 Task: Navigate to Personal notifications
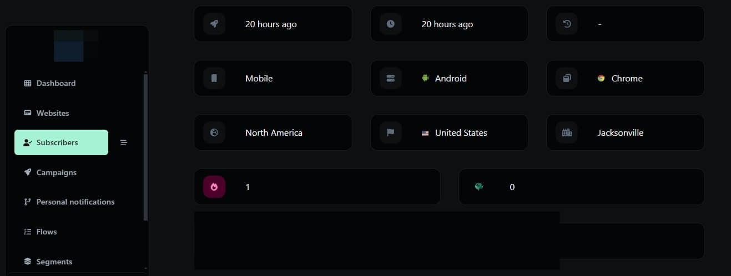(x=75, y=202)
